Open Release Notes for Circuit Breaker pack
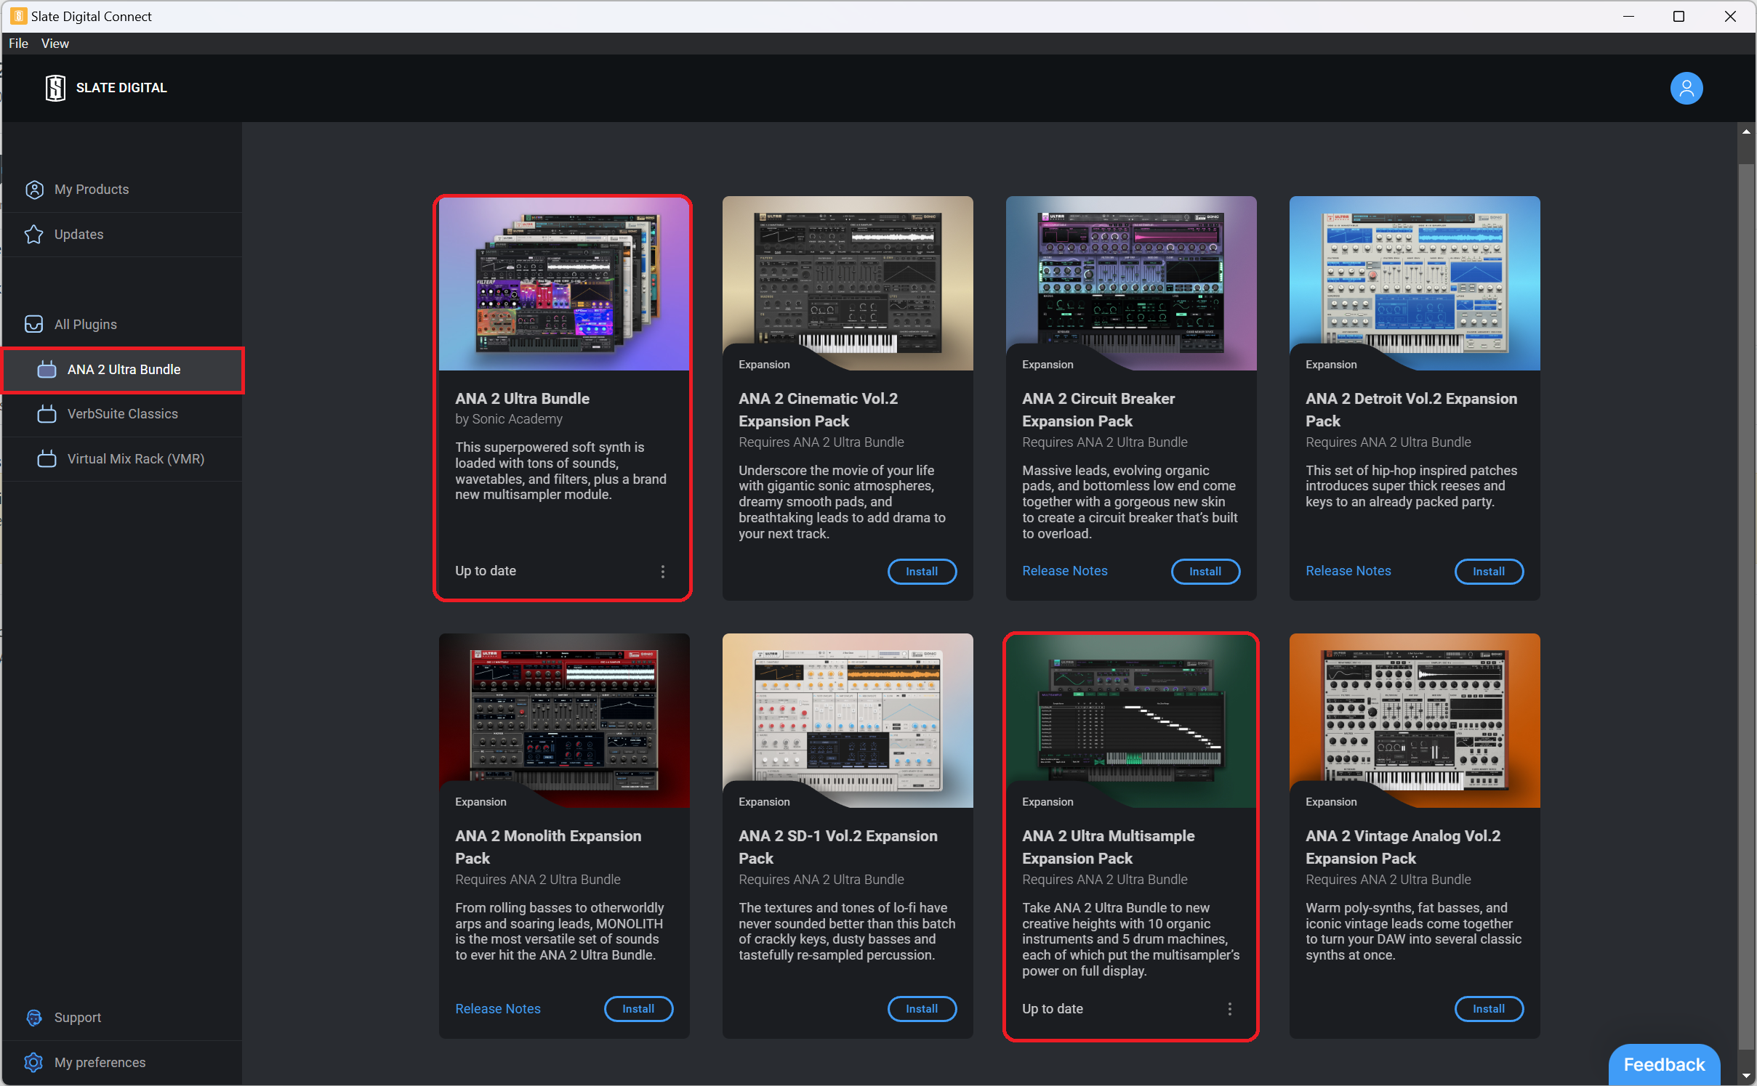Image resolution: width=1757 pixels, height=1086 pixels. [1065, 571]
